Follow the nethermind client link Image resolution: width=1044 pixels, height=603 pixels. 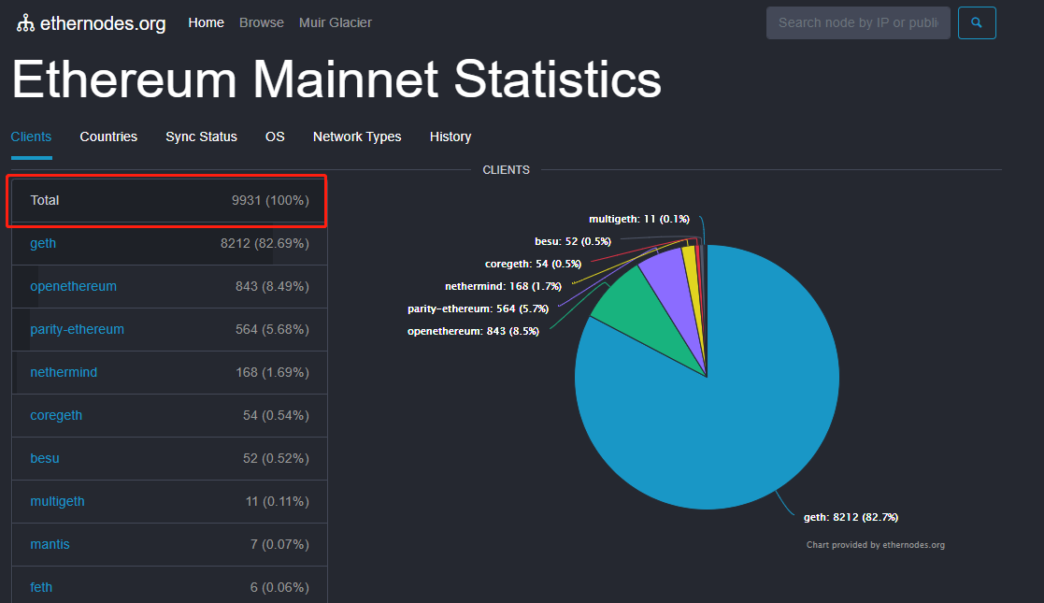64,372
